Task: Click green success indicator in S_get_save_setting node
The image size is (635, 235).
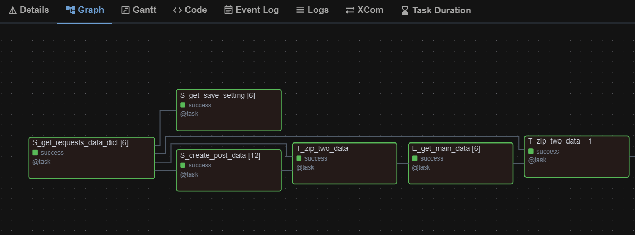Action: [x=183, y=105]
